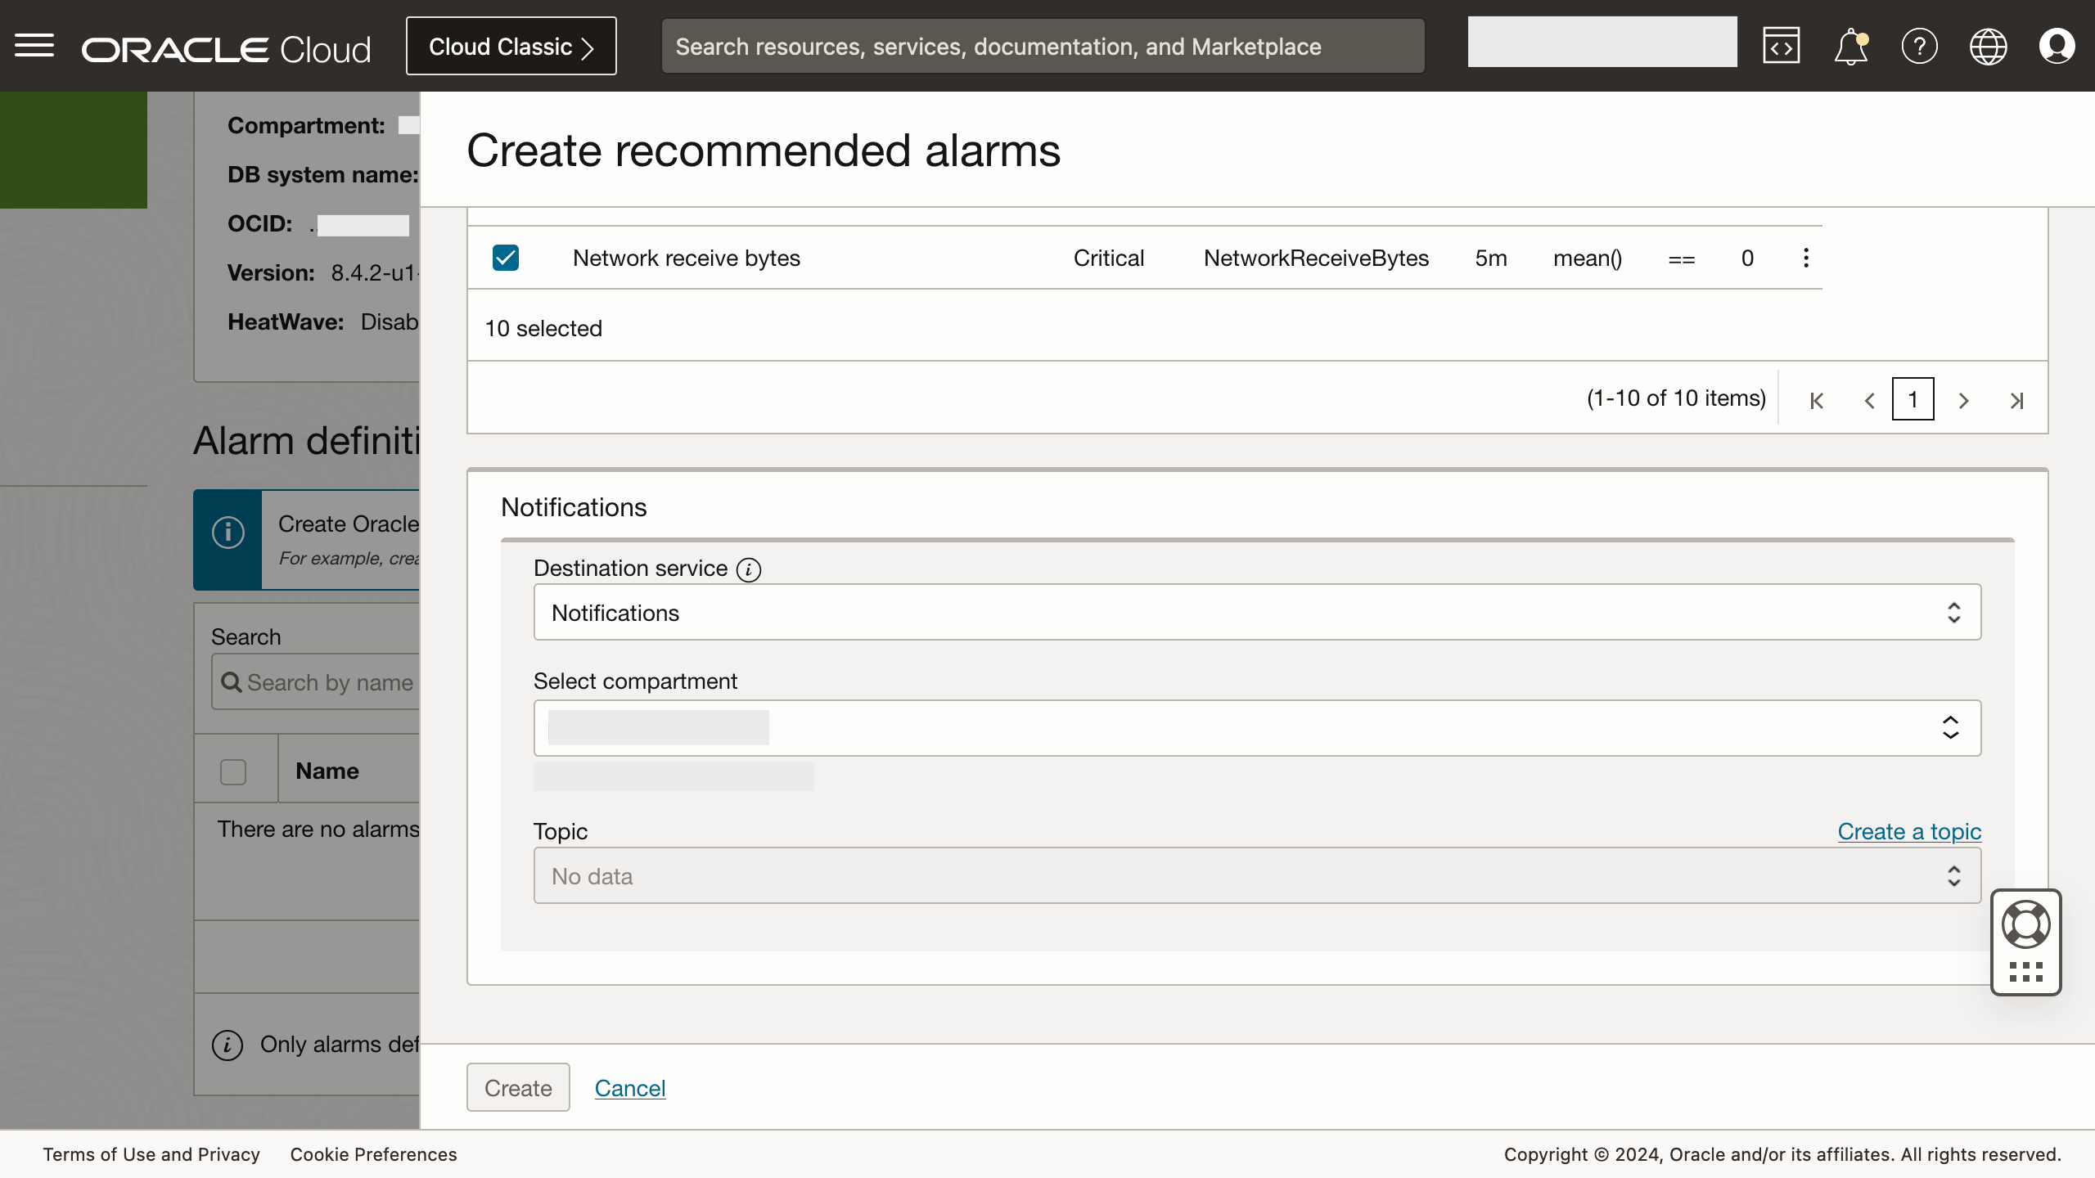Uncheck the Network receive bytes alarm
The height and width of the screenshot is (1178, 2095).
[506, 258]
